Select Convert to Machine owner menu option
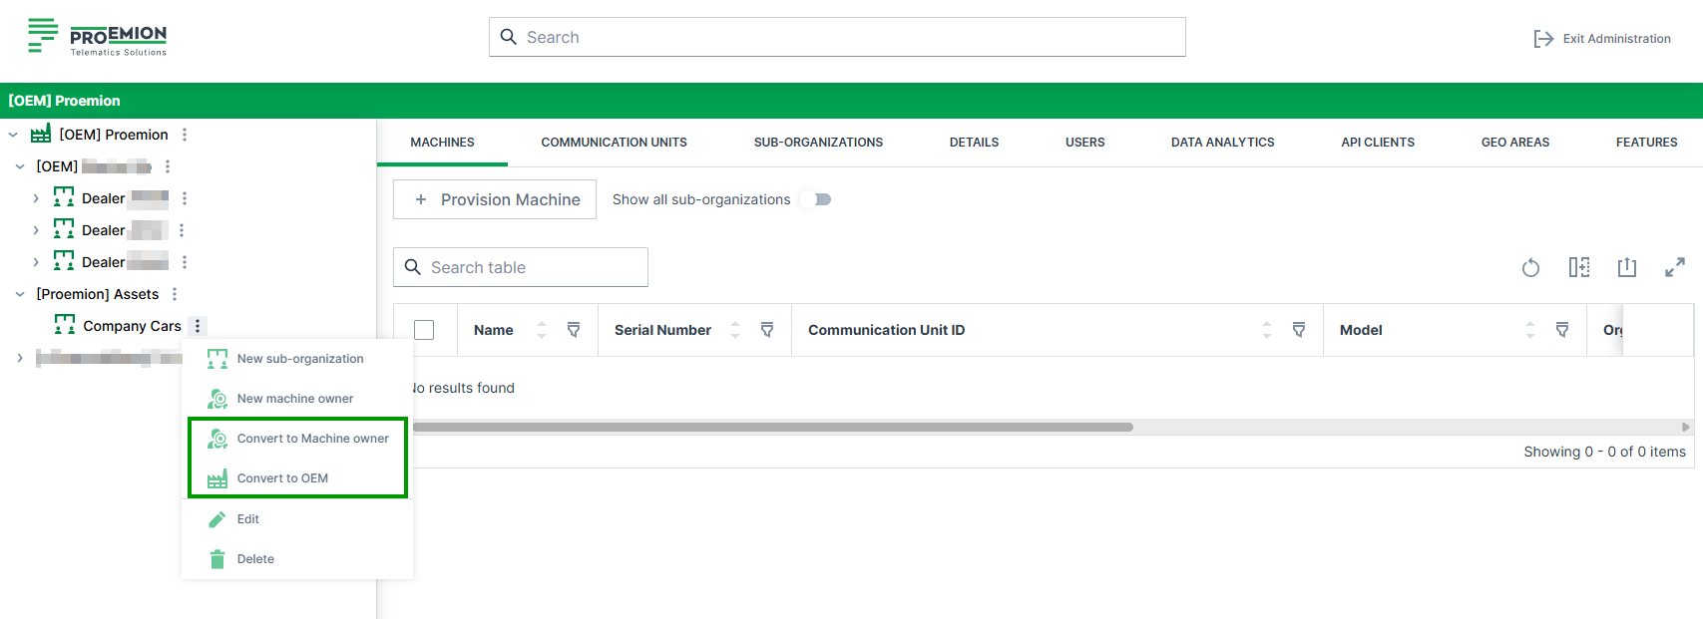 coord(312,439)
